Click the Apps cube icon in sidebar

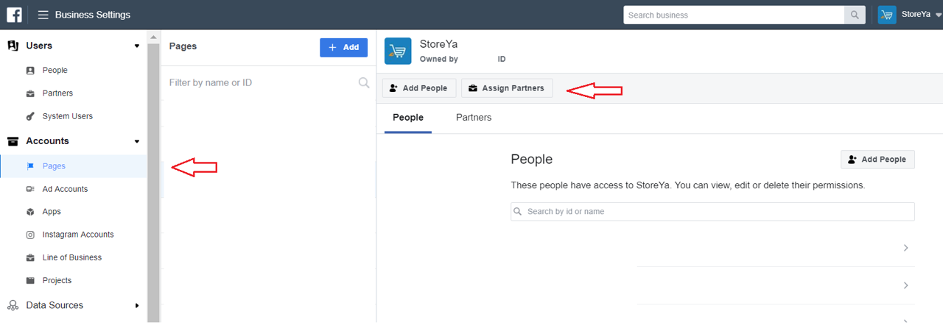point(30,212)
